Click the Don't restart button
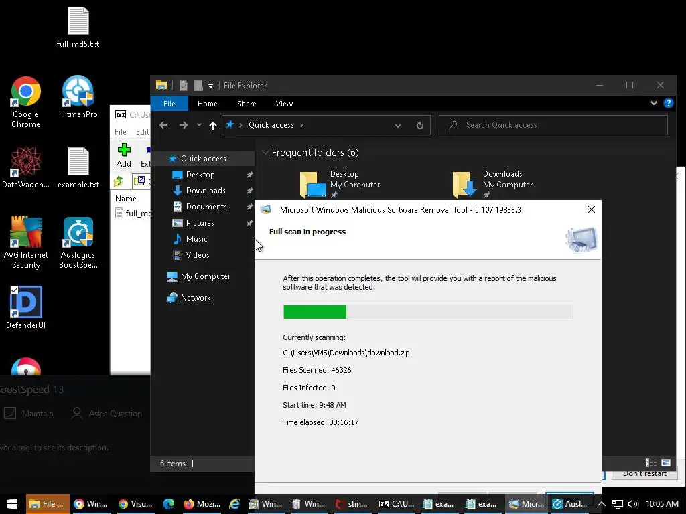686x514 pixels. pos(644,473)
